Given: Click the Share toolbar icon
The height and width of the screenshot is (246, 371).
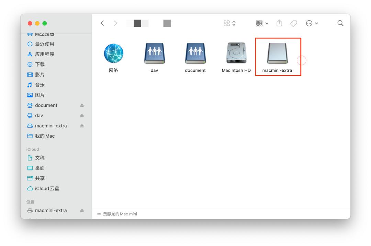Looking at the screenshot, I should pos(279,23).
